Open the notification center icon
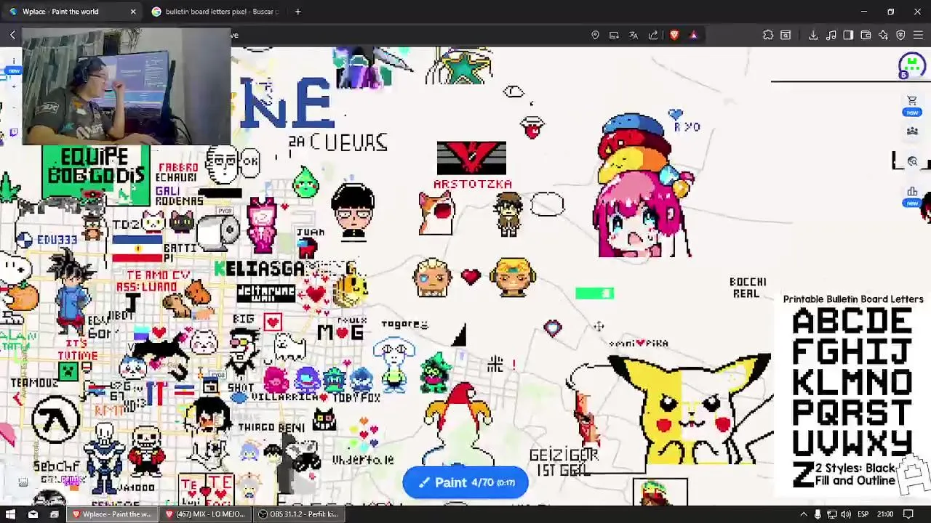The height and width of the screenshot is (523, 931). coord(908,514)
